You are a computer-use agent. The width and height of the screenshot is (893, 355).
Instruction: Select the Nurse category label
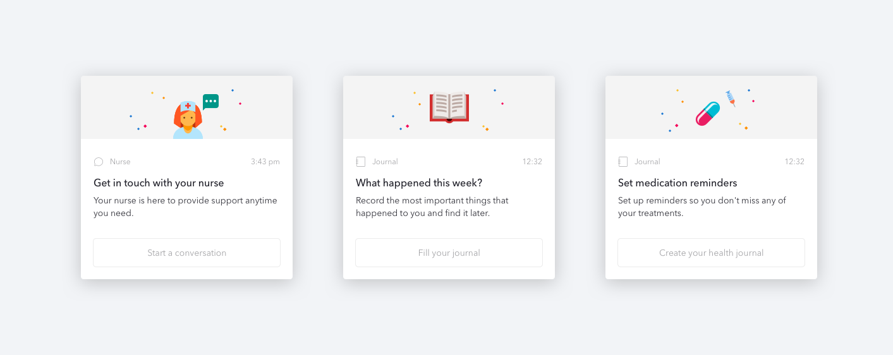click(x=120, y=162)
